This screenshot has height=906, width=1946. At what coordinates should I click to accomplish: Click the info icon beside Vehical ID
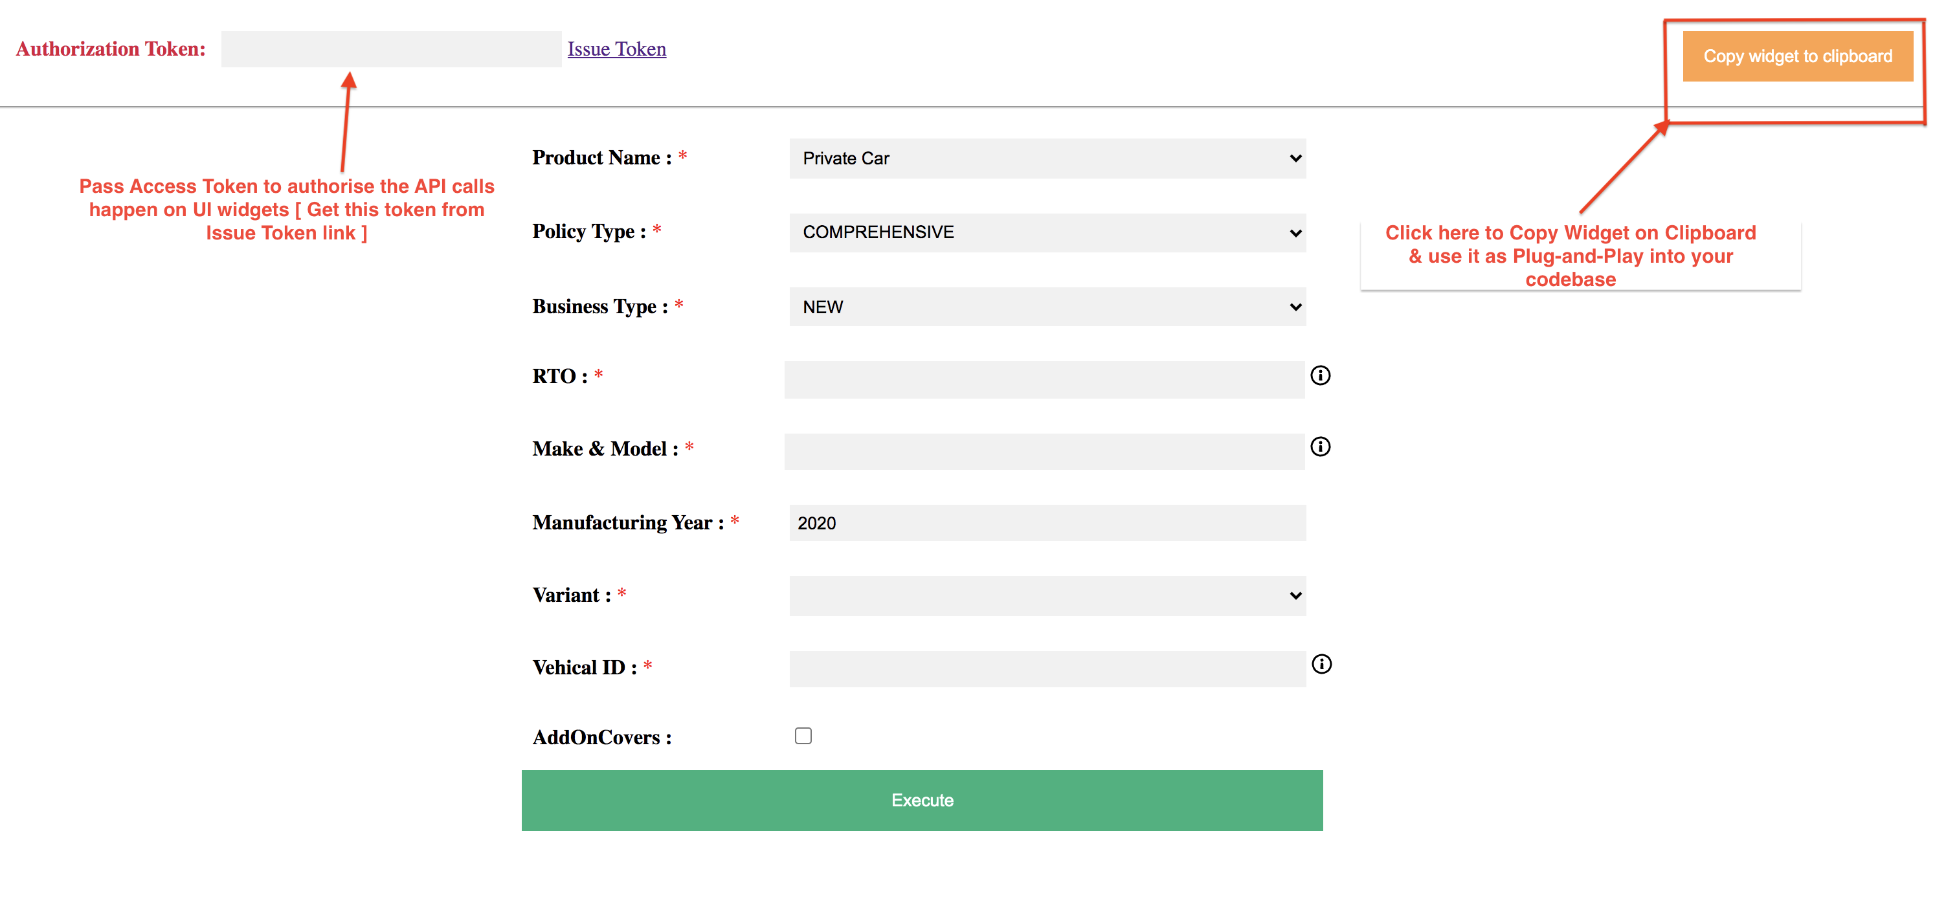[1321, 665]
